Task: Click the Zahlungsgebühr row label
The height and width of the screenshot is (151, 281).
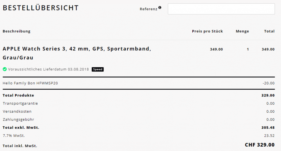Action: 18,119
